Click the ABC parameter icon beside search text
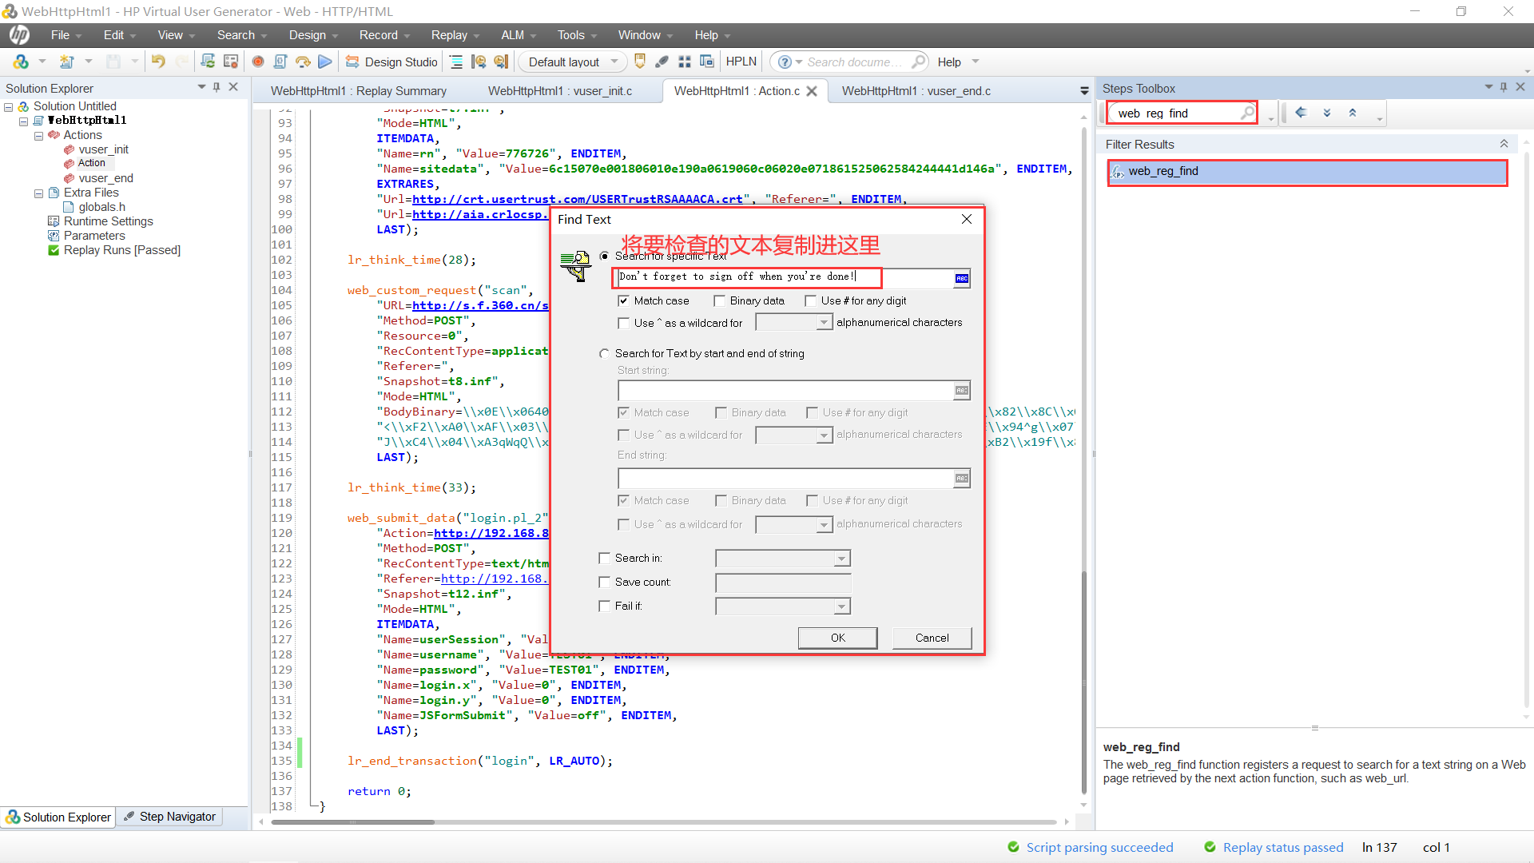Screen dimensions: 1534x863 (962, 278)
